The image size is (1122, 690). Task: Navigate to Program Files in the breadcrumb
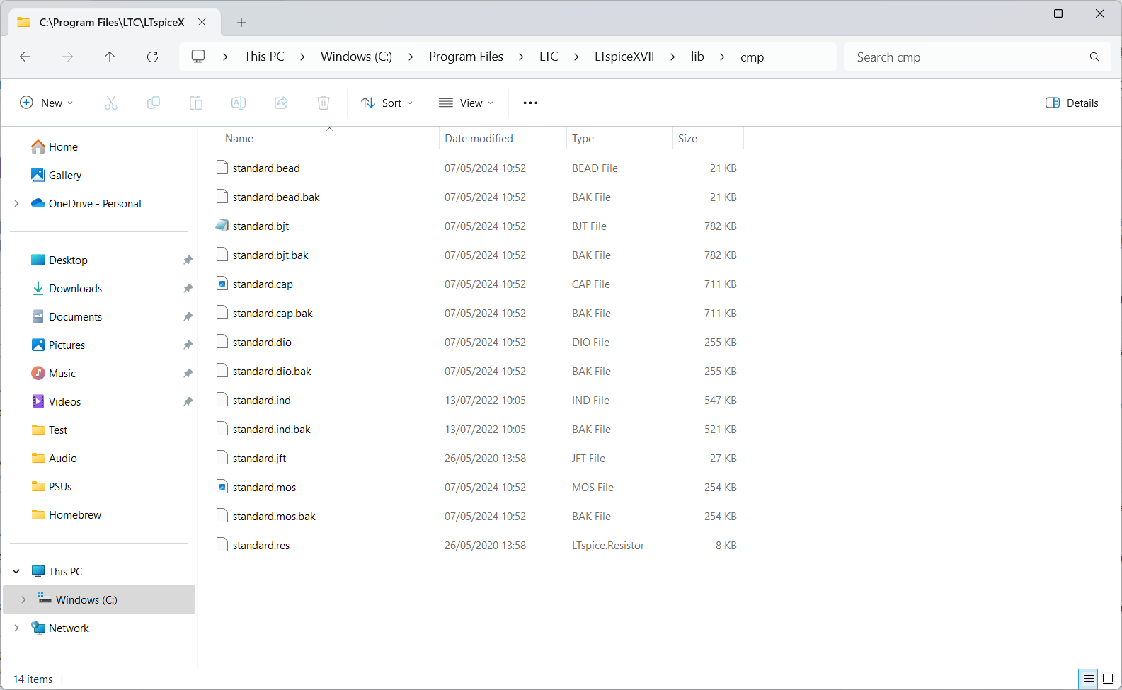pyautogui.click(x=466, y=57)
